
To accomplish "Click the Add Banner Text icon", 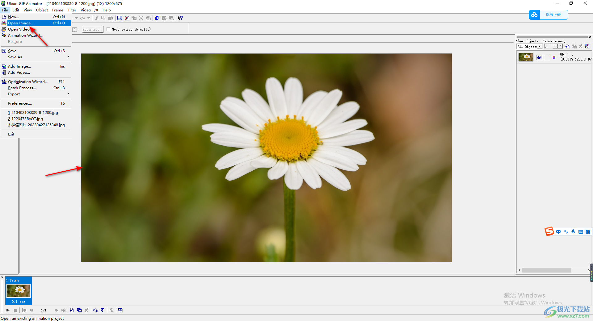I will pyautogui.click(x=103, y=310).
